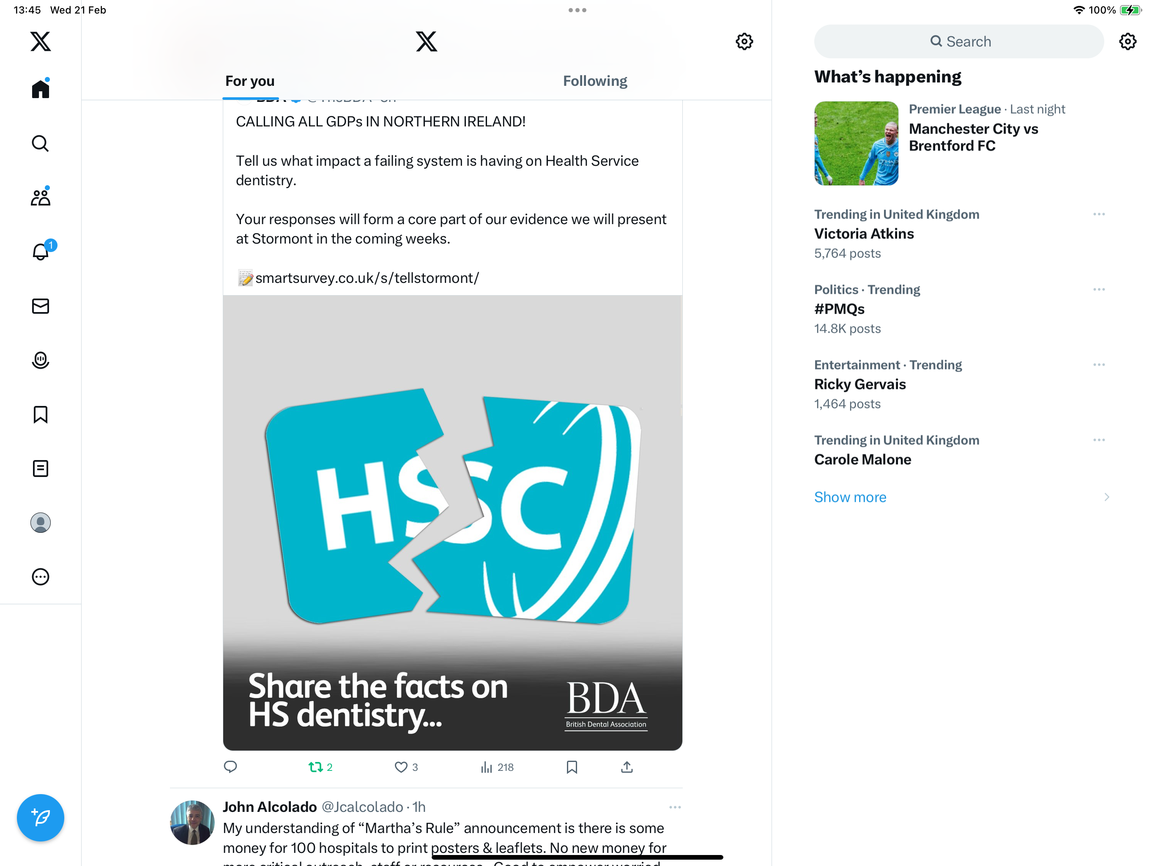Open the Communities icon in sidebar
This screenshot has width=1155, height=866.
40,197
